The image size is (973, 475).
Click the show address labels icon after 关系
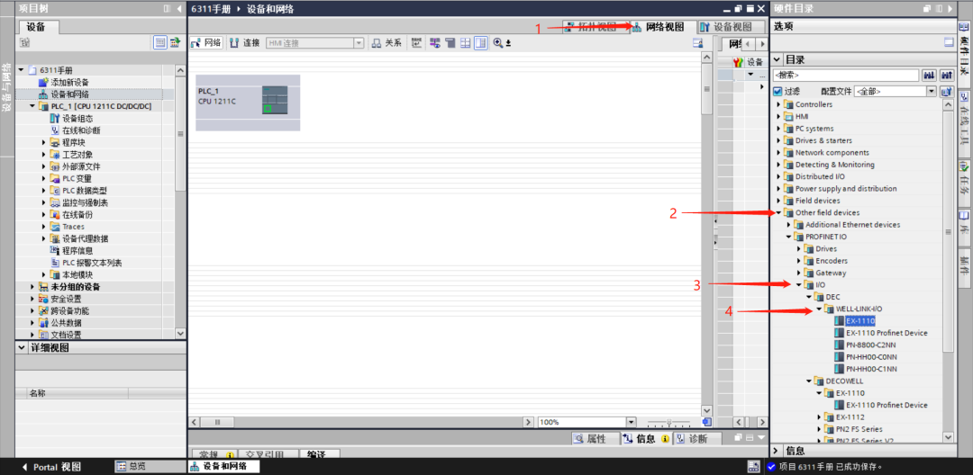(416, 42)
